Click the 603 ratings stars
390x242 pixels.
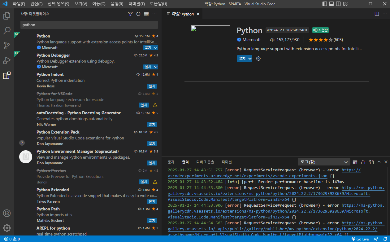pos(326,40)
